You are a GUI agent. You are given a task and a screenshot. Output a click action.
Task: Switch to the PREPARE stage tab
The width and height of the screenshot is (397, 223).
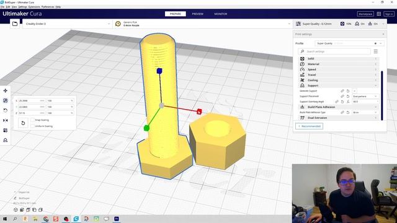[x=175, y=14]
